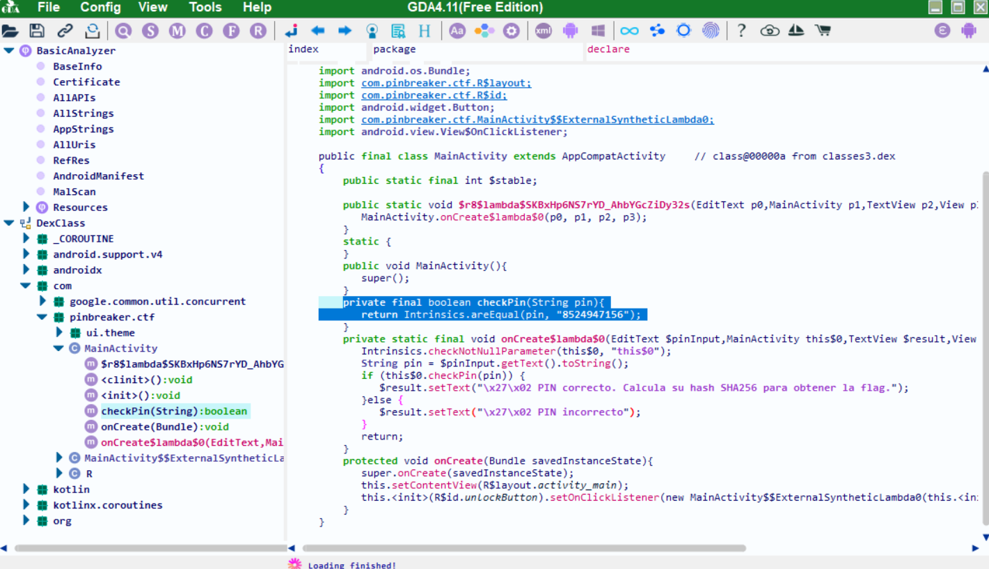Click the shopping cart toolbar icon
This screenshot has height=569, width=989.
click(823, 31)
